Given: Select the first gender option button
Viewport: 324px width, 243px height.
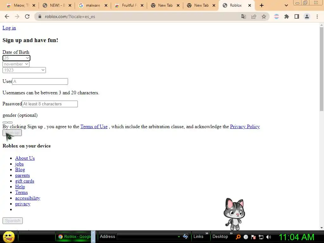Looking at the screenshot, I should point(5,122).
